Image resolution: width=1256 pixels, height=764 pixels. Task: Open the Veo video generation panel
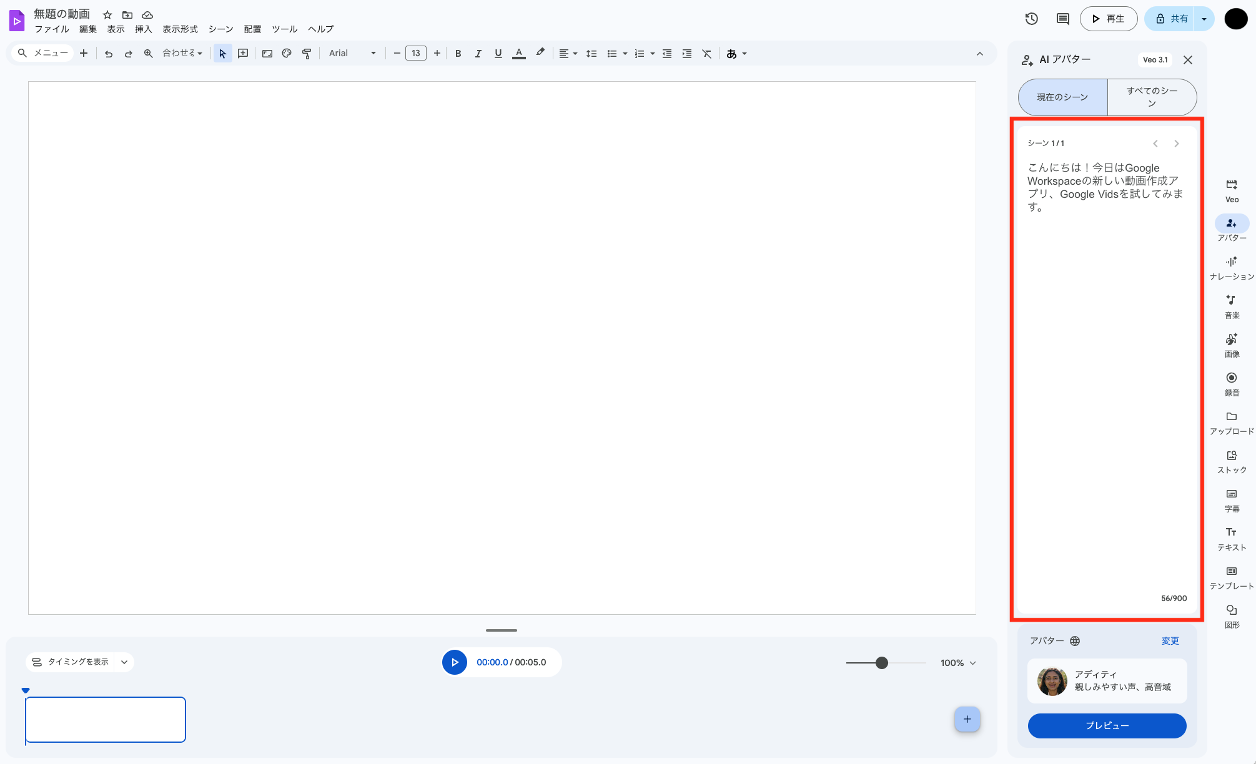pos(1232,190)
